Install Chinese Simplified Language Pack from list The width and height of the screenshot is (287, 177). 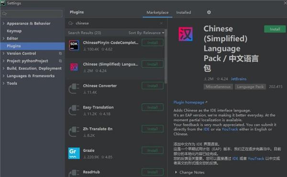tap(153, 64)
